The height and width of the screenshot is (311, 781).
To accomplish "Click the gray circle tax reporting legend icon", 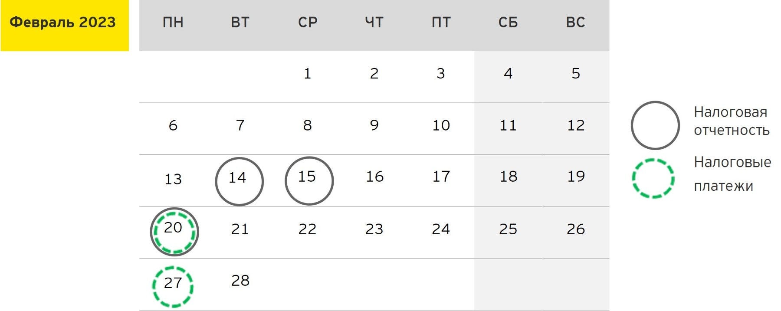I will 655,125.
